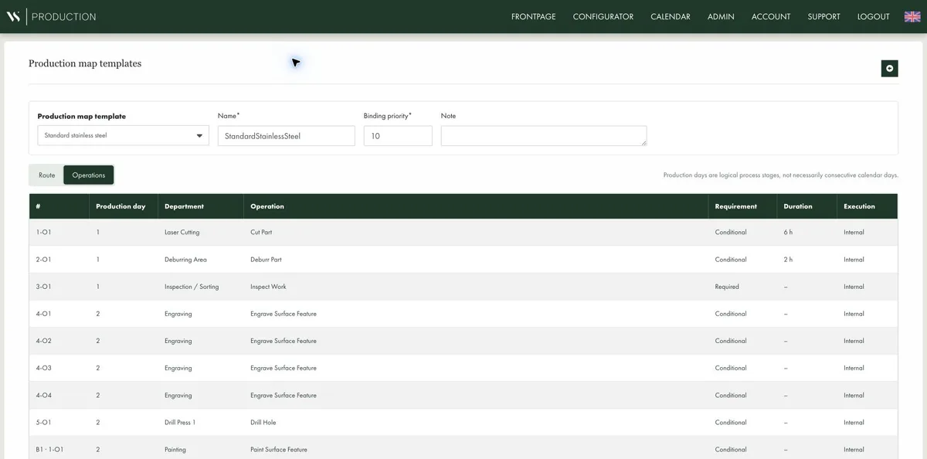Image resolution: width=927 pixels, height=459 pixels.
Task: Open the UK flag language selector
Action: pos(912,16)
